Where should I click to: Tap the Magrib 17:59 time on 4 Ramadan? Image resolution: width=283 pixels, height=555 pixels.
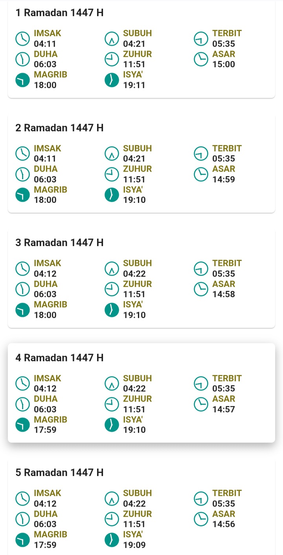[x=45, y=430]
